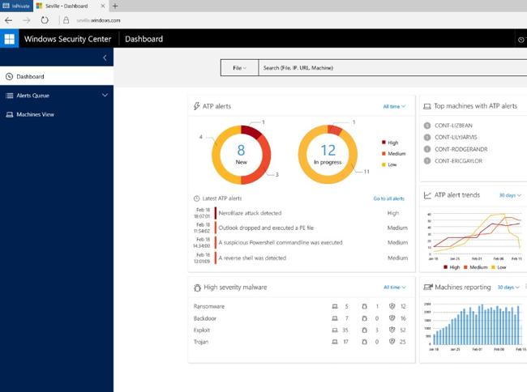527x392 pixels.
Task: Click the Machines reporting bar chart
Action: point(476,325)
